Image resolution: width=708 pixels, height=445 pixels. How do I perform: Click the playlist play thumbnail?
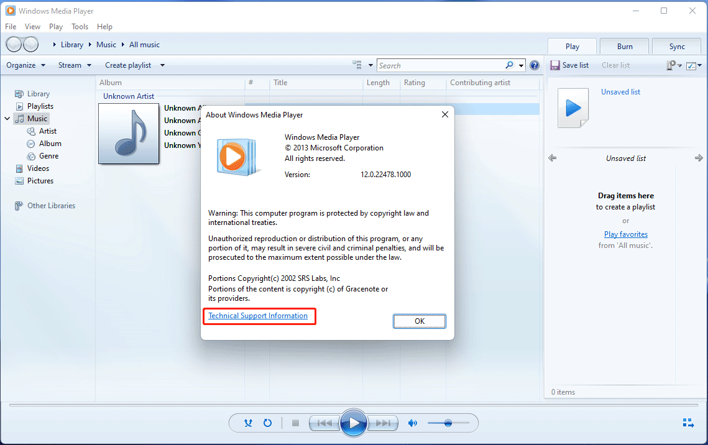pos(573,108)
